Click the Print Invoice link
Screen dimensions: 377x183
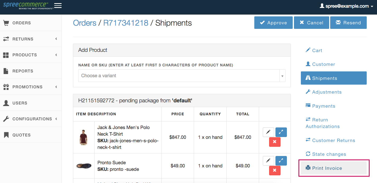327,168
